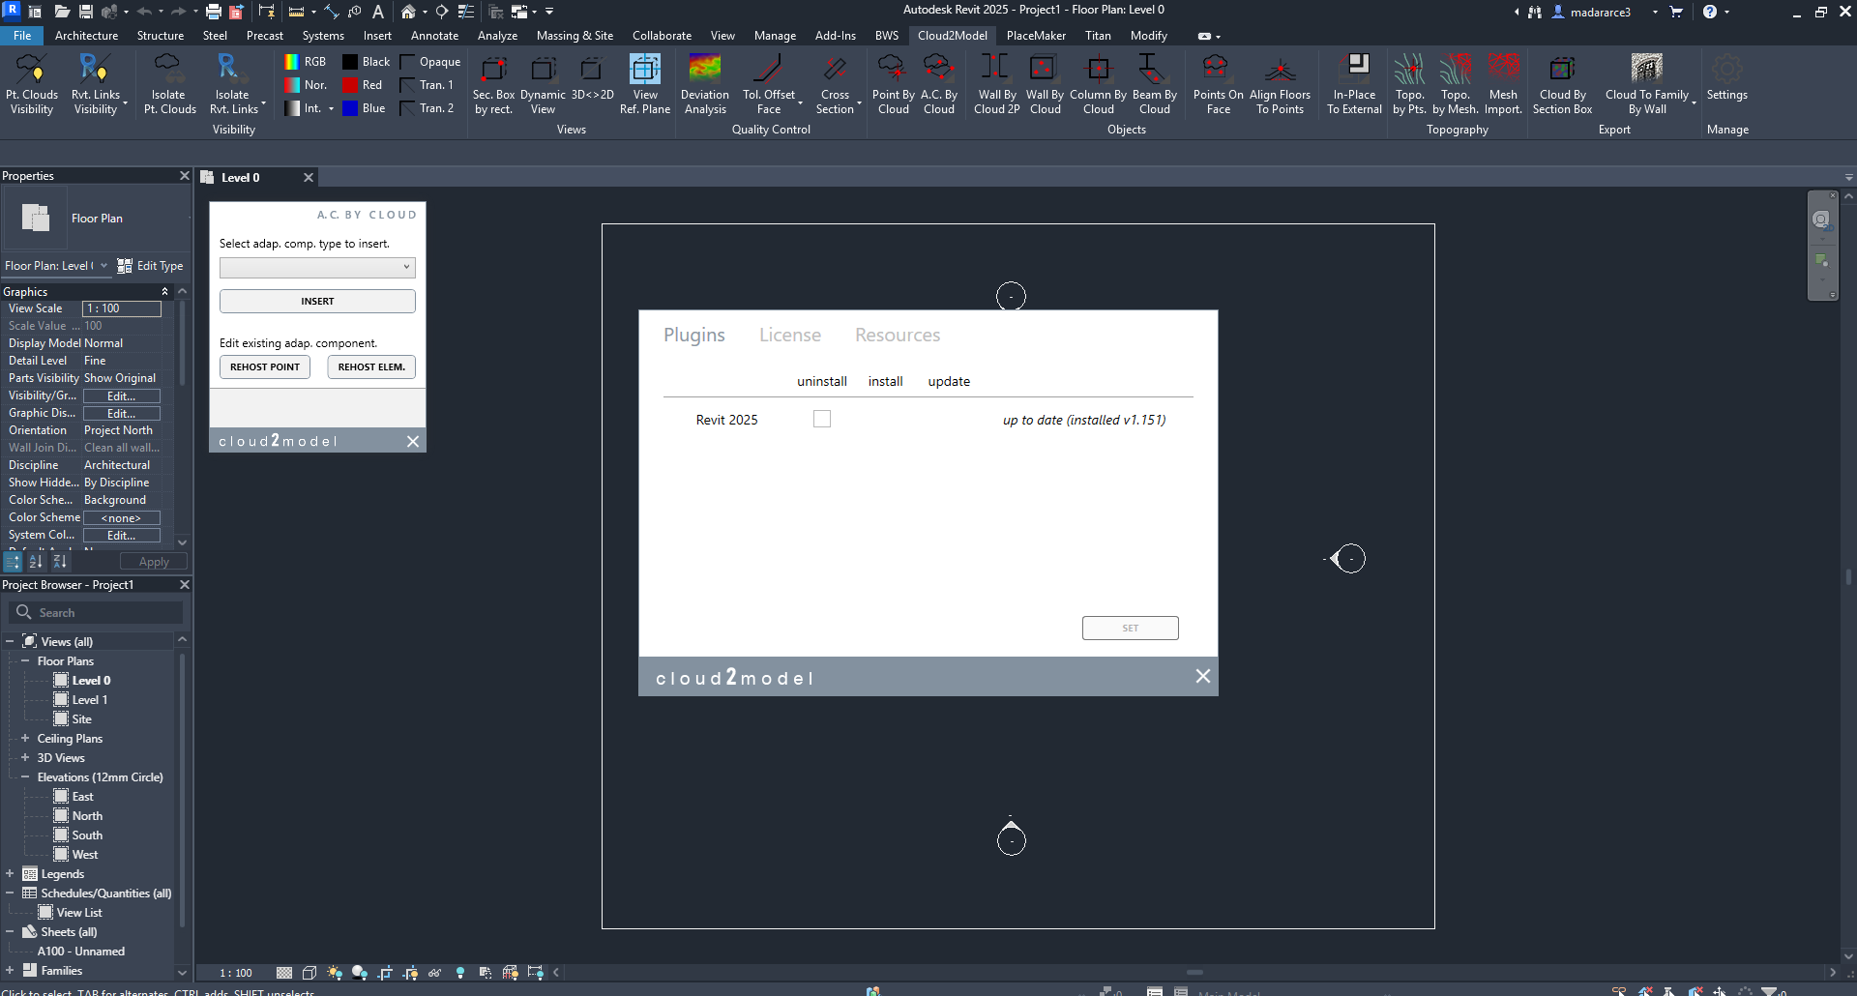Image resolution: width=1857 pixels, height=996 pixels.
Task: Activate Dynamic View tool
Action: click(x=543, y=85)
